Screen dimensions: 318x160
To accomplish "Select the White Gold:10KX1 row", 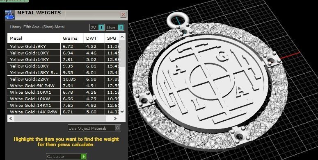I will tap(63, 92).
